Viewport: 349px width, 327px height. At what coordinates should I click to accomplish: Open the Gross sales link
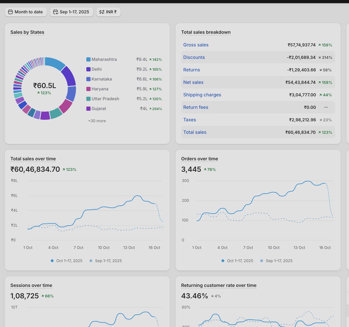pos(196,45)
